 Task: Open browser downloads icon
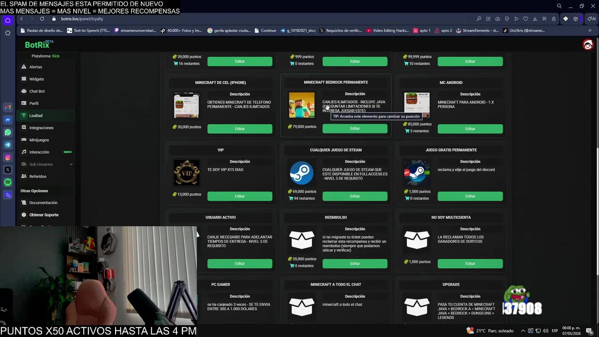(x=535, y=19)
